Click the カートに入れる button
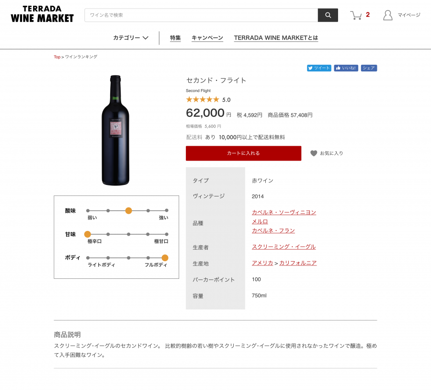 [x=243, y=153]
